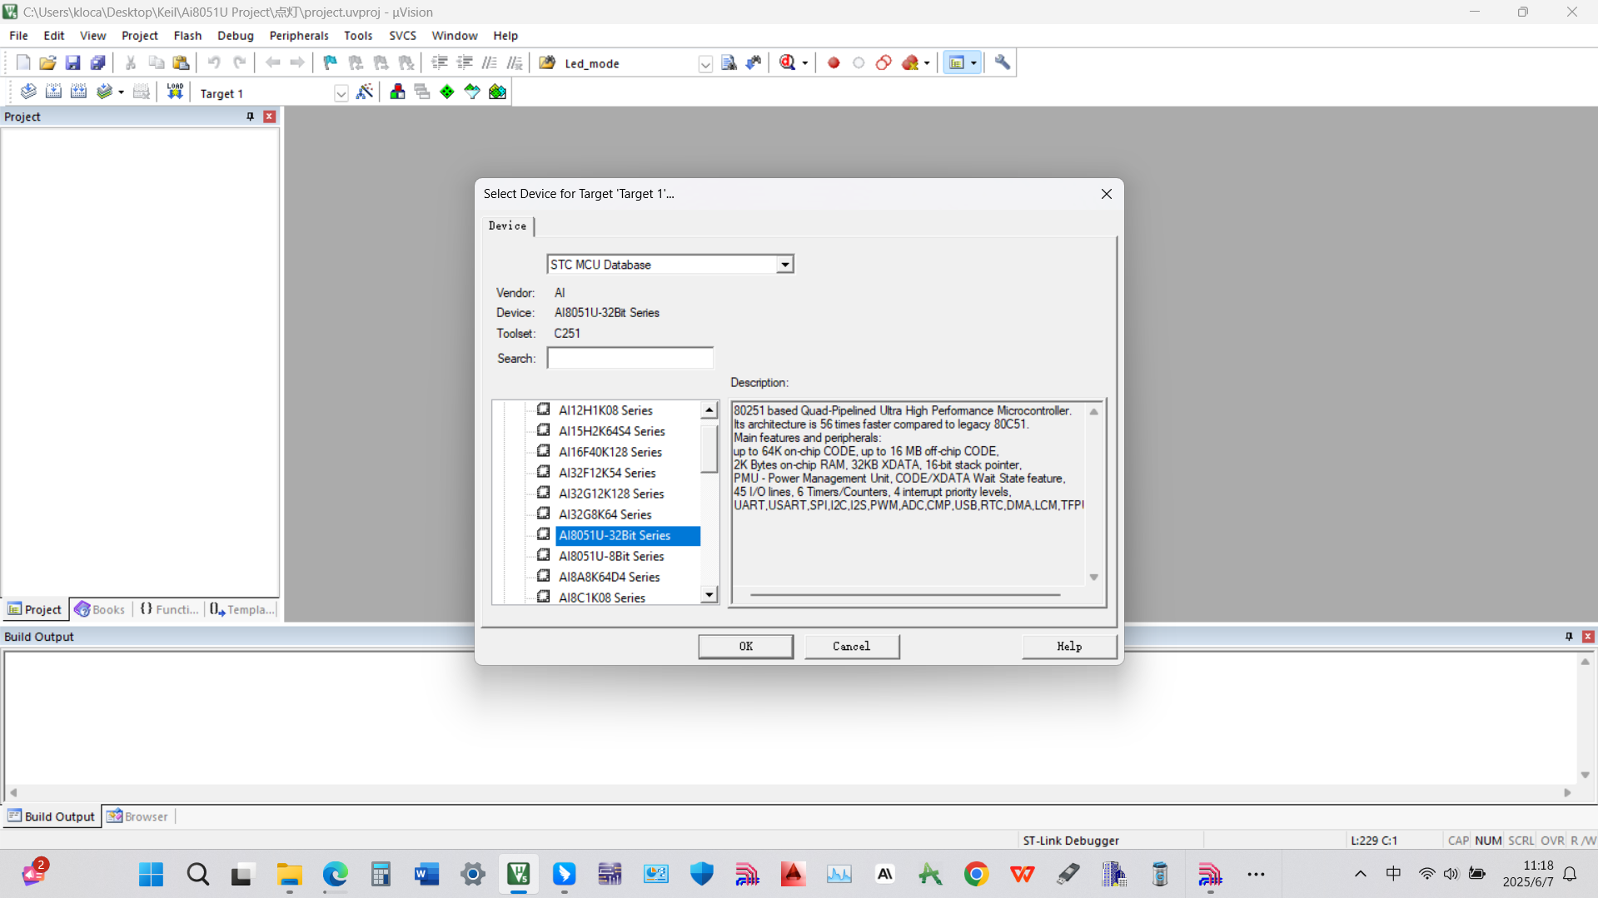Select AI8A8K64D4 Series device

coord(609,577)
